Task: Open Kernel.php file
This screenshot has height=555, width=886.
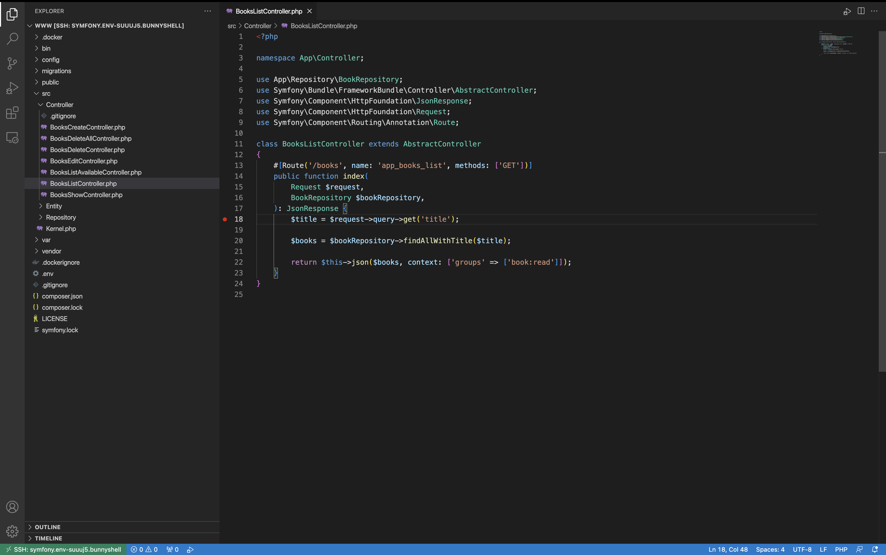Action: tap(122, 228)
